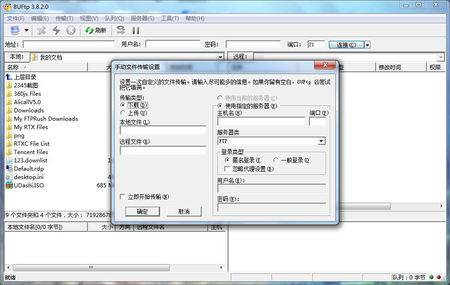Click the transfer queue toolbar icon
Image resolution: width=450 pixels, height=285 pixels.
point(121,30)
